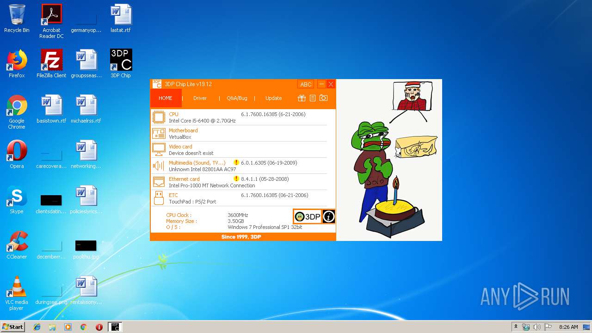Image resolution: width=592 pixels, height=333 pixels.
Task: Click the Video card link label
Action: coord(180,147)
